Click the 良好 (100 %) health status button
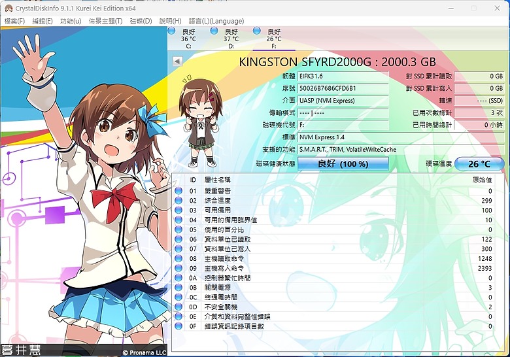510x357 pixels. 343,163
